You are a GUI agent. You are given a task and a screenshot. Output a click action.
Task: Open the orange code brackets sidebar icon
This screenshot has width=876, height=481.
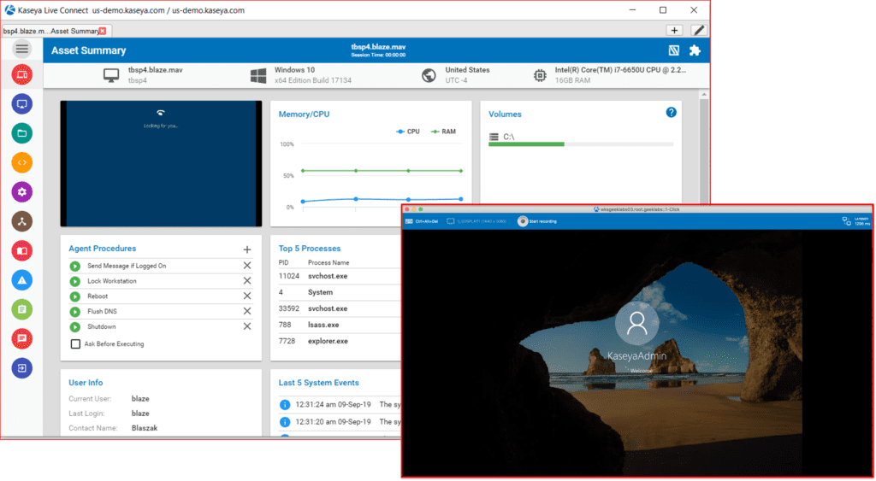tap(21, 162)
